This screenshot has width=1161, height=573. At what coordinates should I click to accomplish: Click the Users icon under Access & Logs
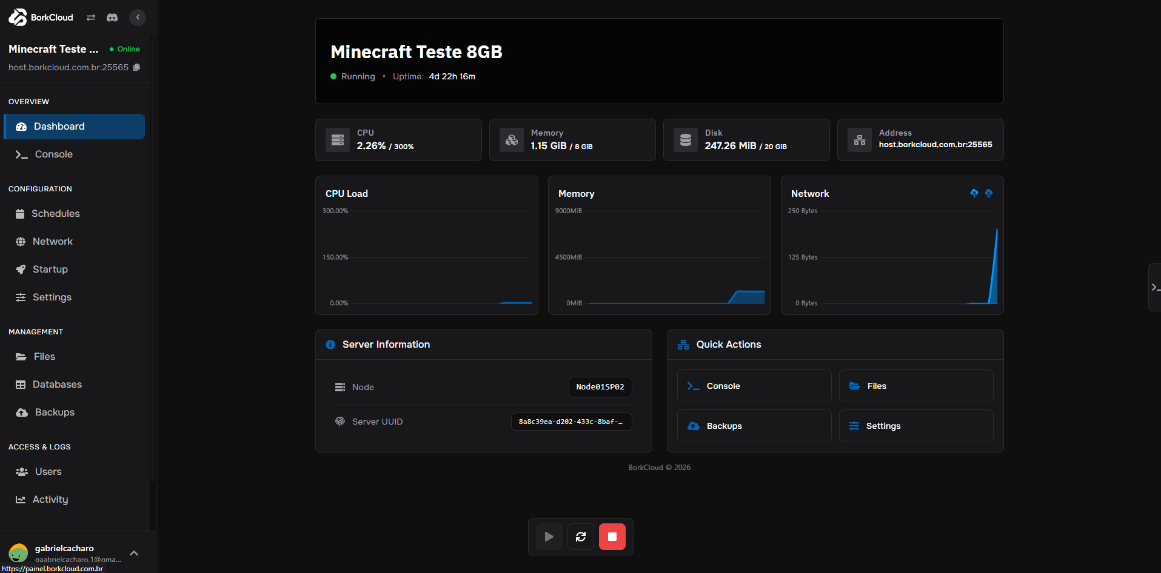(22, 471)
